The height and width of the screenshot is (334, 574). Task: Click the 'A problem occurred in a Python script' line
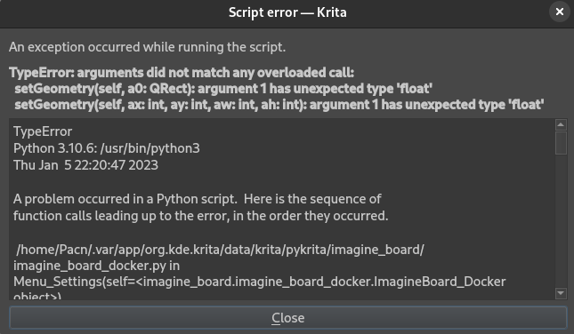198,199
